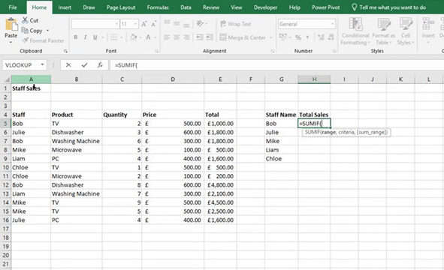Image resolution: width=444 pixels, height=270 pixels.
Task: Click the Center alignment icon
Action: click(177, 37)
